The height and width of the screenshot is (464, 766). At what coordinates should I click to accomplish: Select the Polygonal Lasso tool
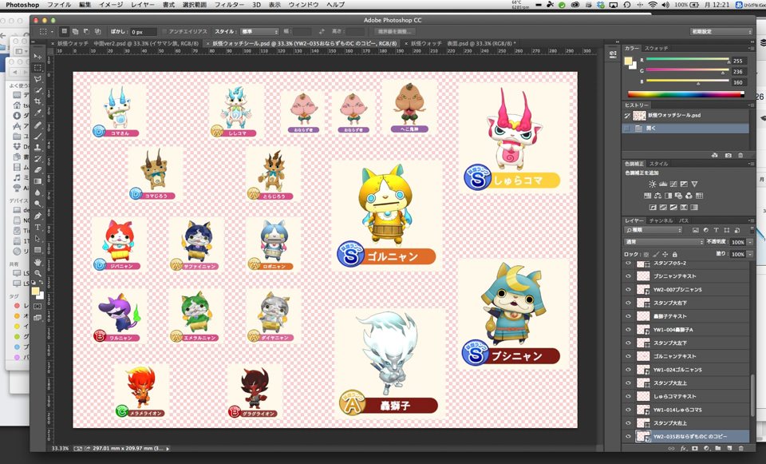pos(38,79)
